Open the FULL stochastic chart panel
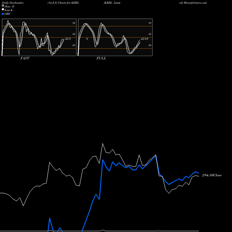The width and height of the screenshot is (232, 232). pos(115,37)
